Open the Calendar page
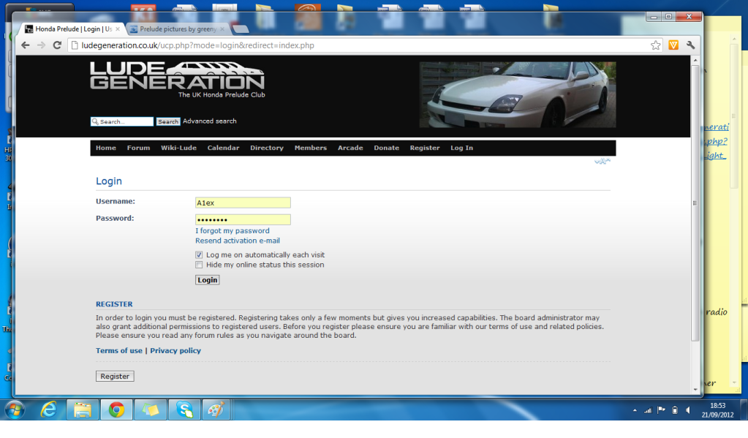748x438 pixels. [x=223, y=148]
